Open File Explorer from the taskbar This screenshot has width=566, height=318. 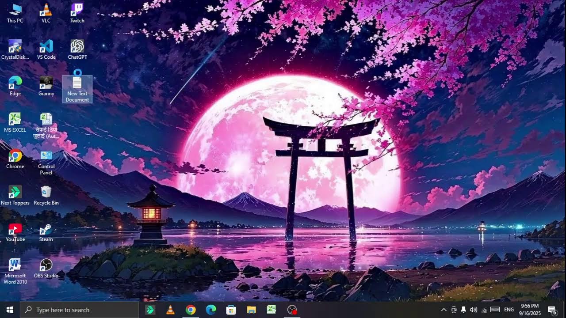(251, 310)
